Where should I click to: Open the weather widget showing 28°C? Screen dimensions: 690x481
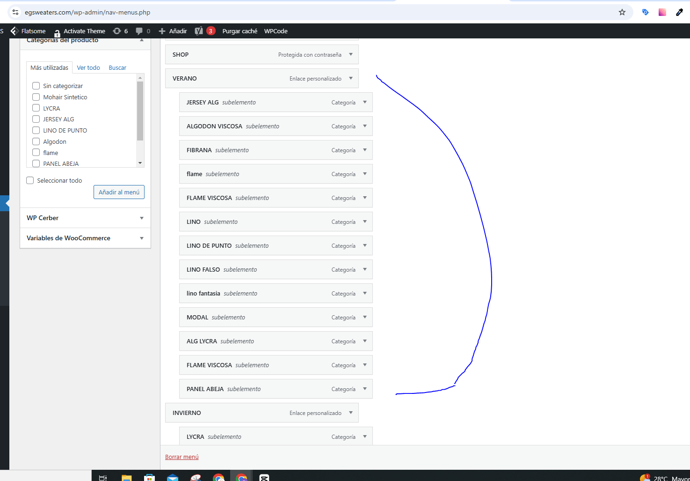pos(664,477)
